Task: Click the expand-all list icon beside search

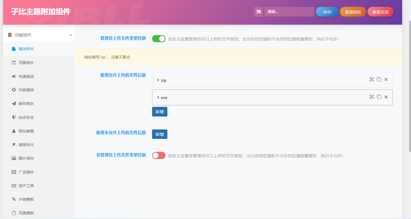Action: tap(258, 12)
